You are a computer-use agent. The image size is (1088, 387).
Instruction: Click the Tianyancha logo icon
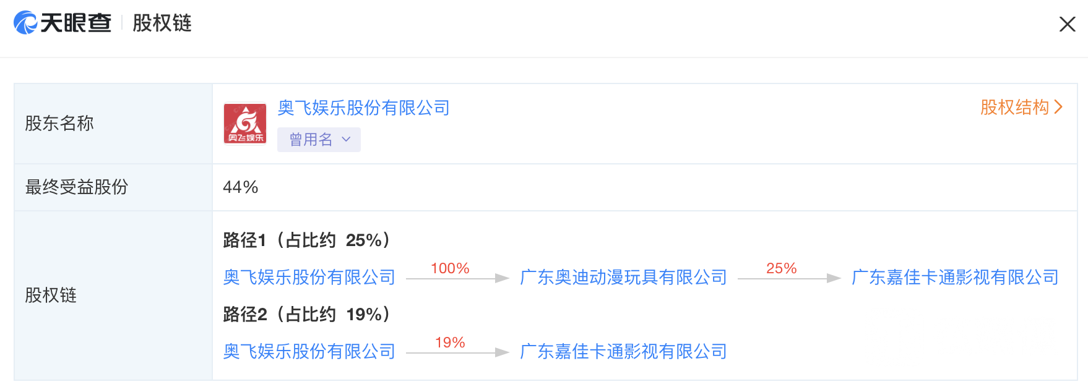[26, 23]
